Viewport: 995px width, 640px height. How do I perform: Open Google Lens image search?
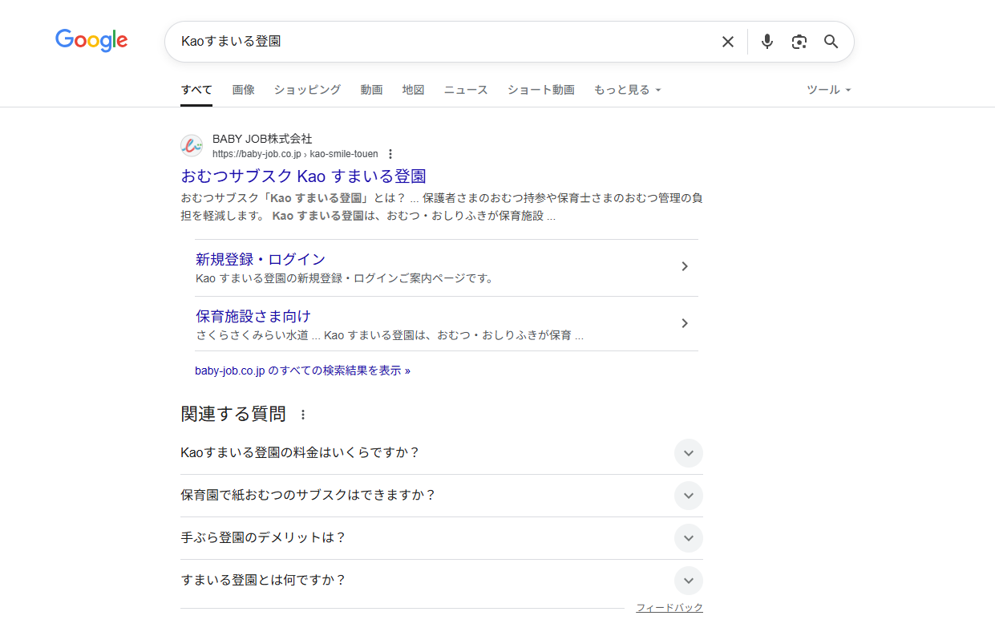pyautogui.click(x=799, y=42)
